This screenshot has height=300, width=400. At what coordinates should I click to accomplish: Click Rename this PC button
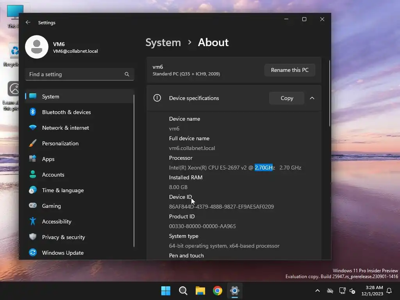[x=289, y=70]
